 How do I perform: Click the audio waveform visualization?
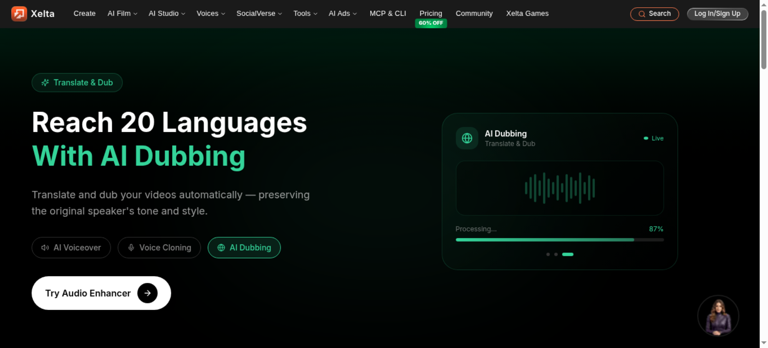click(x=560, y=188)
